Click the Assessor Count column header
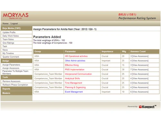The image size is (161, 121). 144,52
